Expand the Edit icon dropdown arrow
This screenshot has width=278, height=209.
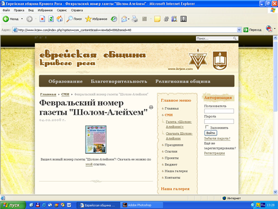coord(151,19)
